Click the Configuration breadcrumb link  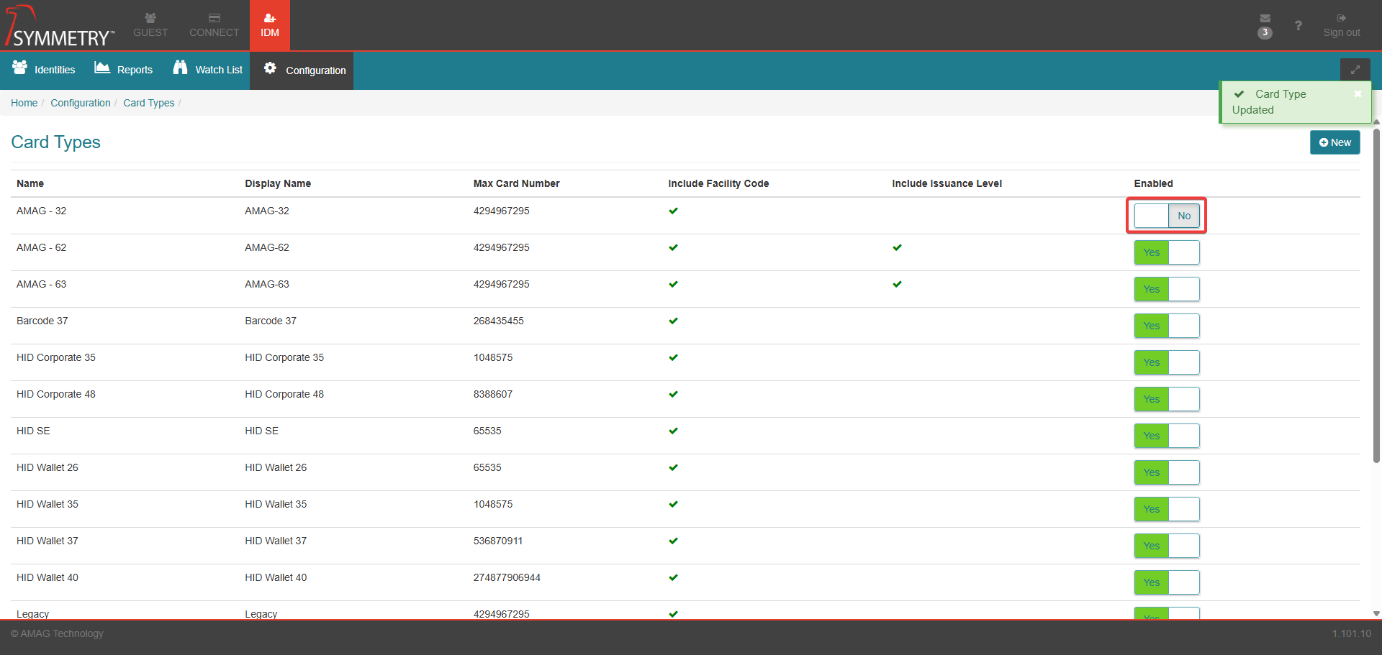(81, 103)
